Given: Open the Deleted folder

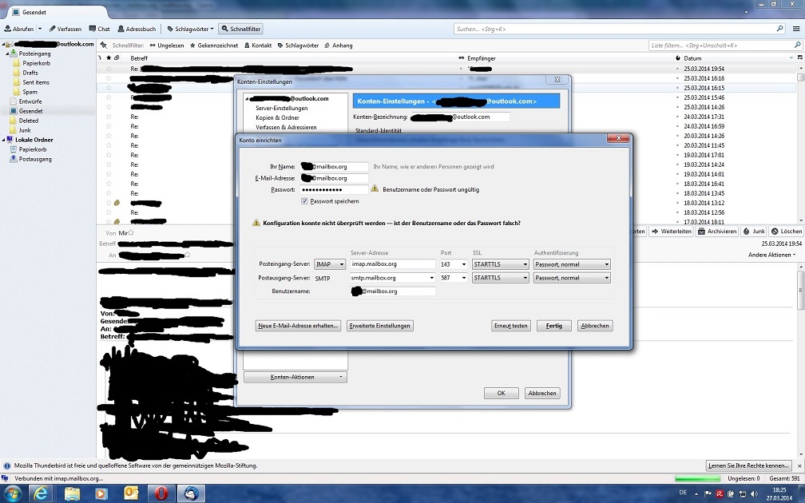Looking at the screenshot, I should (28, 121).
